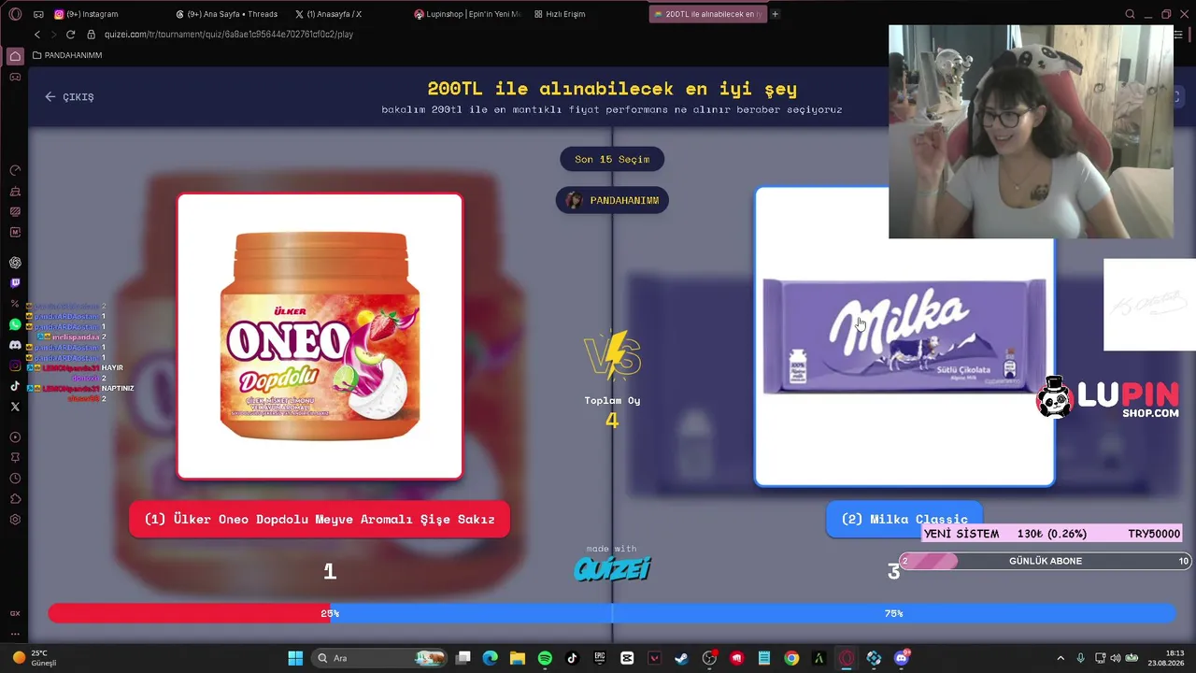Click the red 25% vote bar segment
Viewport: 1196px width, 673px height.
pyautogui.click(x=190, y=613)
